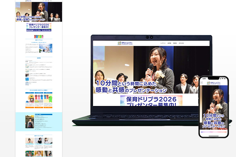Image resolution: width=236 pixels, height=157 pixels.
Task: Click the site logo on phone header
Action: (x=215, y=83)
